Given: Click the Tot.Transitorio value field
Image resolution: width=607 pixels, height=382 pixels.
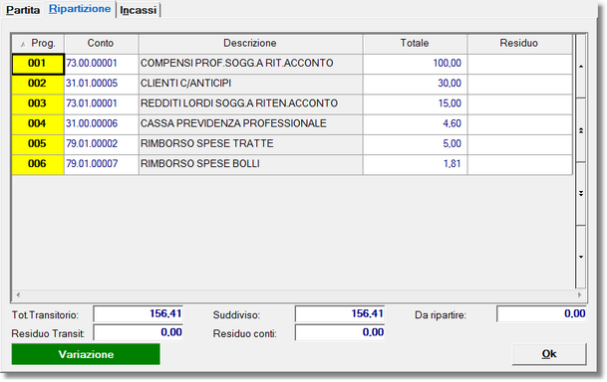Looking at the screenshot, I should point(139,313).
